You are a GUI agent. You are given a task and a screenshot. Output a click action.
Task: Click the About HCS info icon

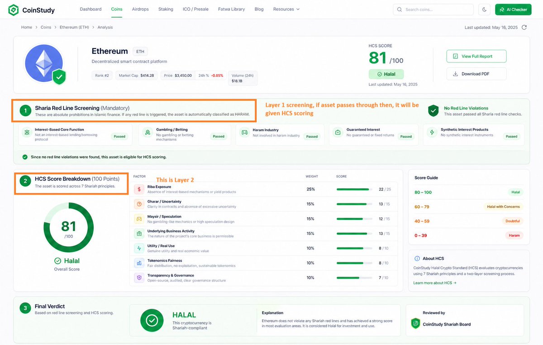tap(417, 259)
